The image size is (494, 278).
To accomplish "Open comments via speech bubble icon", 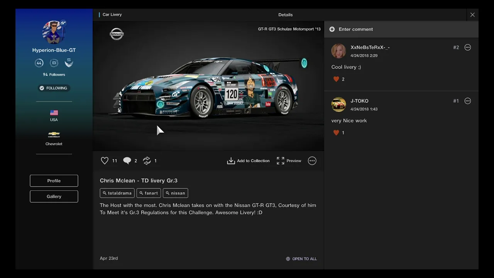I will pyautogui.click(x=127, y=161).
